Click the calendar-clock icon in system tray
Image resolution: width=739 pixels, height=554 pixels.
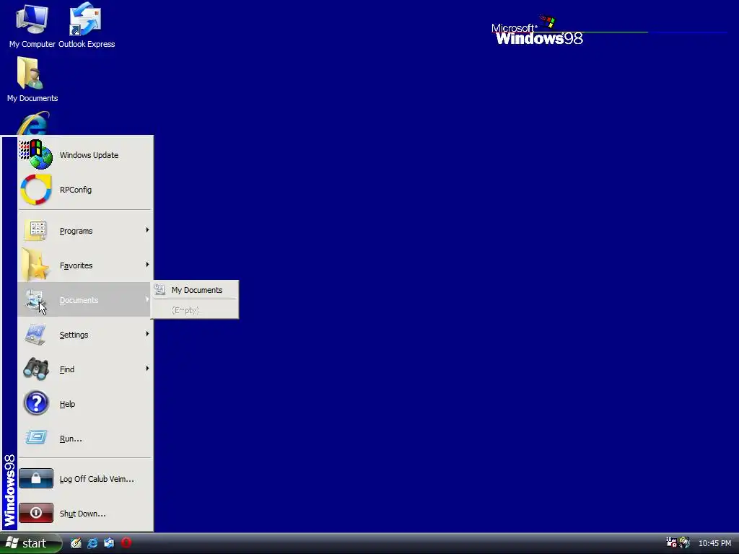(671, 542)
